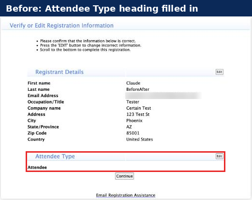
Task: Click the Last name label
Action: coord(39,89)
